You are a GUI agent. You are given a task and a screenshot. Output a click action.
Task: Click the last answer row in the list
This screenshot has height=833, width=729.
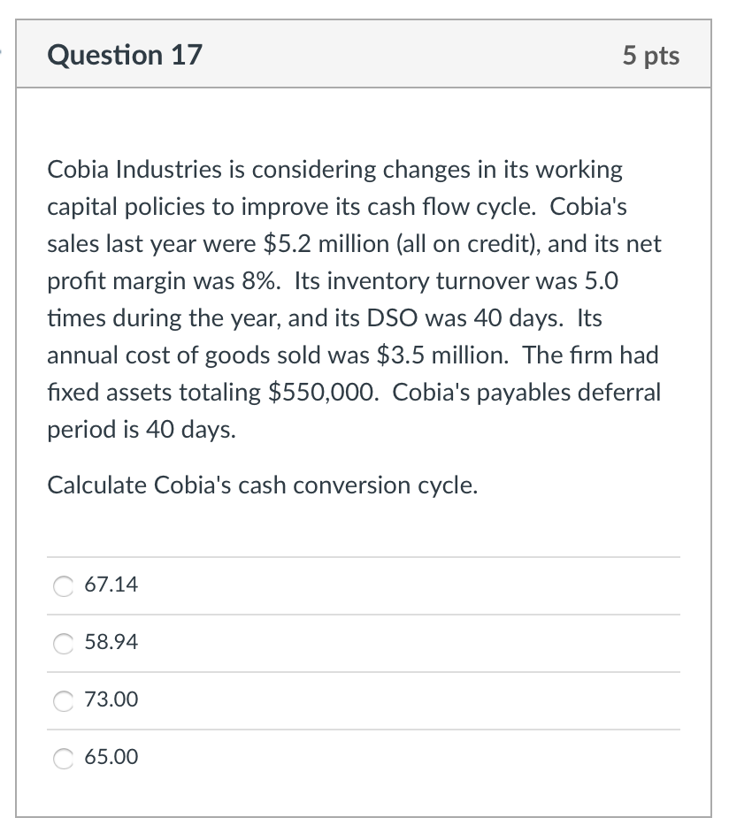click(x=363, y=757)
